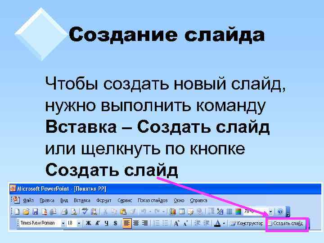
Task: Click the Decrease Font Size icon
Action: click(185, 223)
